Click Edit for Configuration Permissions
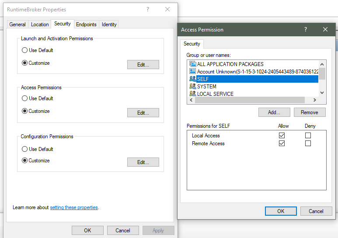 (x=143, y=162)
